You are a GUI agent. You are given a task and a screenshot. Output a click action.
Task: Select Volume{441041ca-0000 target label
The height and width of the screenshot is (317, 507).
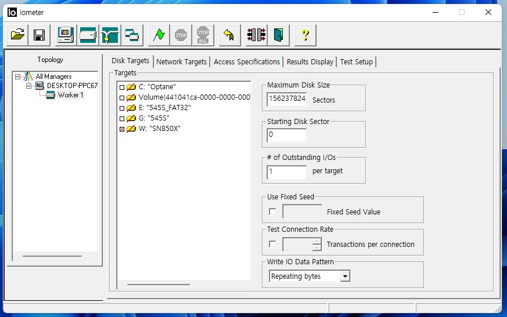click(194, 97)
